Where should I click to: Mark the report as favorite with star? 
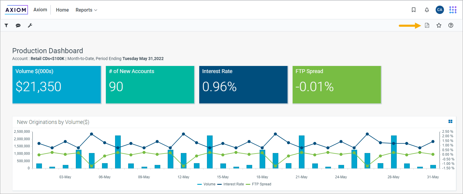(439, 26)
